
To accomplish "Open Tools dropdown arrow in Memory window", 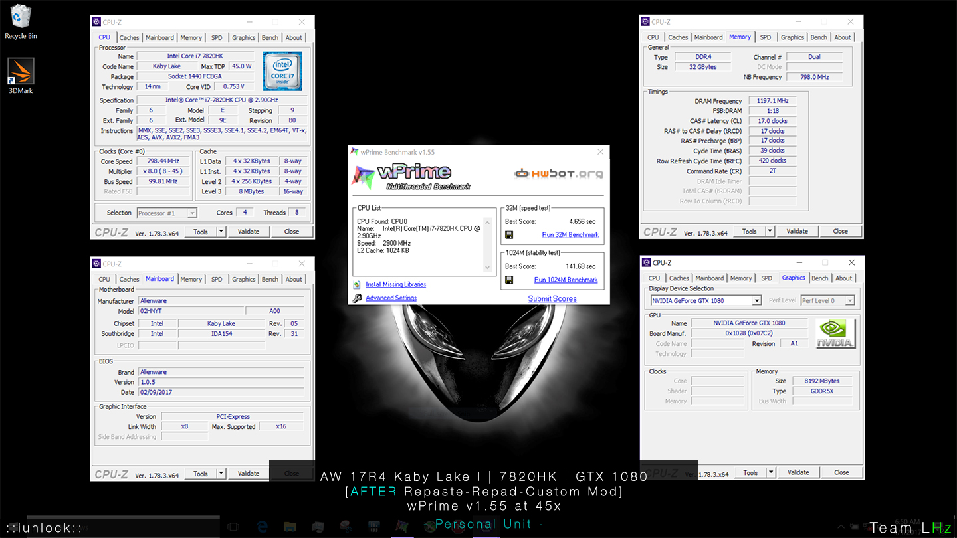I will pyautogui.click(x=770, y=231).
